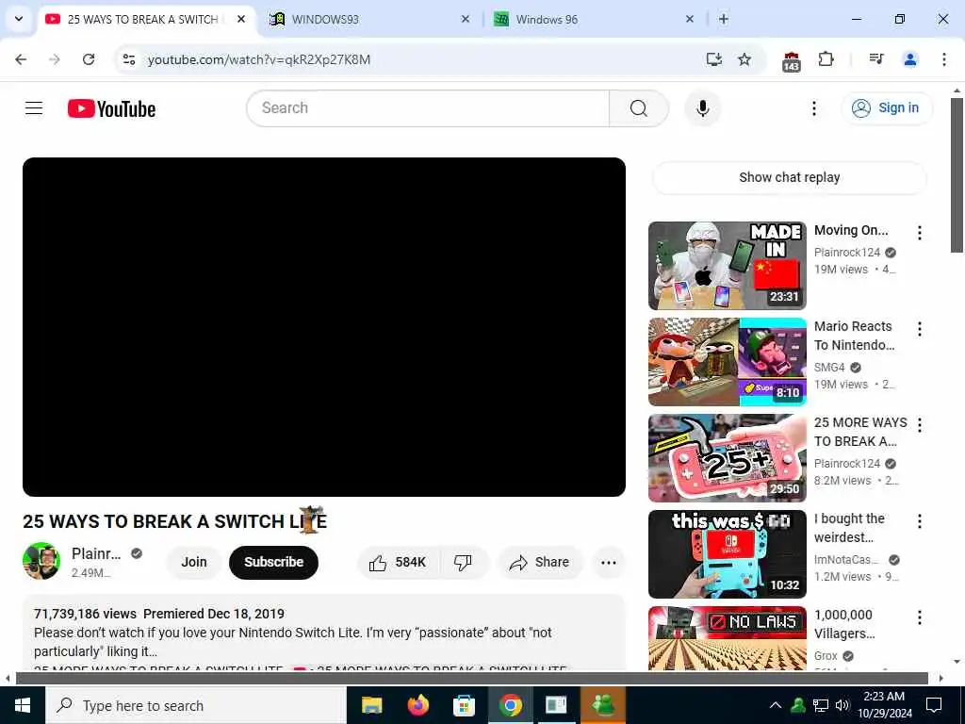965x724 pixels.
Task: Click the search magnifier button
Action: 638,108
